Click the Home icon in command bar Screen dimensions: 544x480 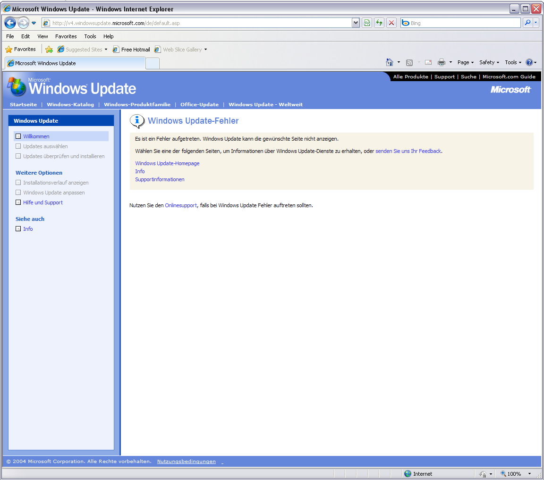[x=389, y=62]
